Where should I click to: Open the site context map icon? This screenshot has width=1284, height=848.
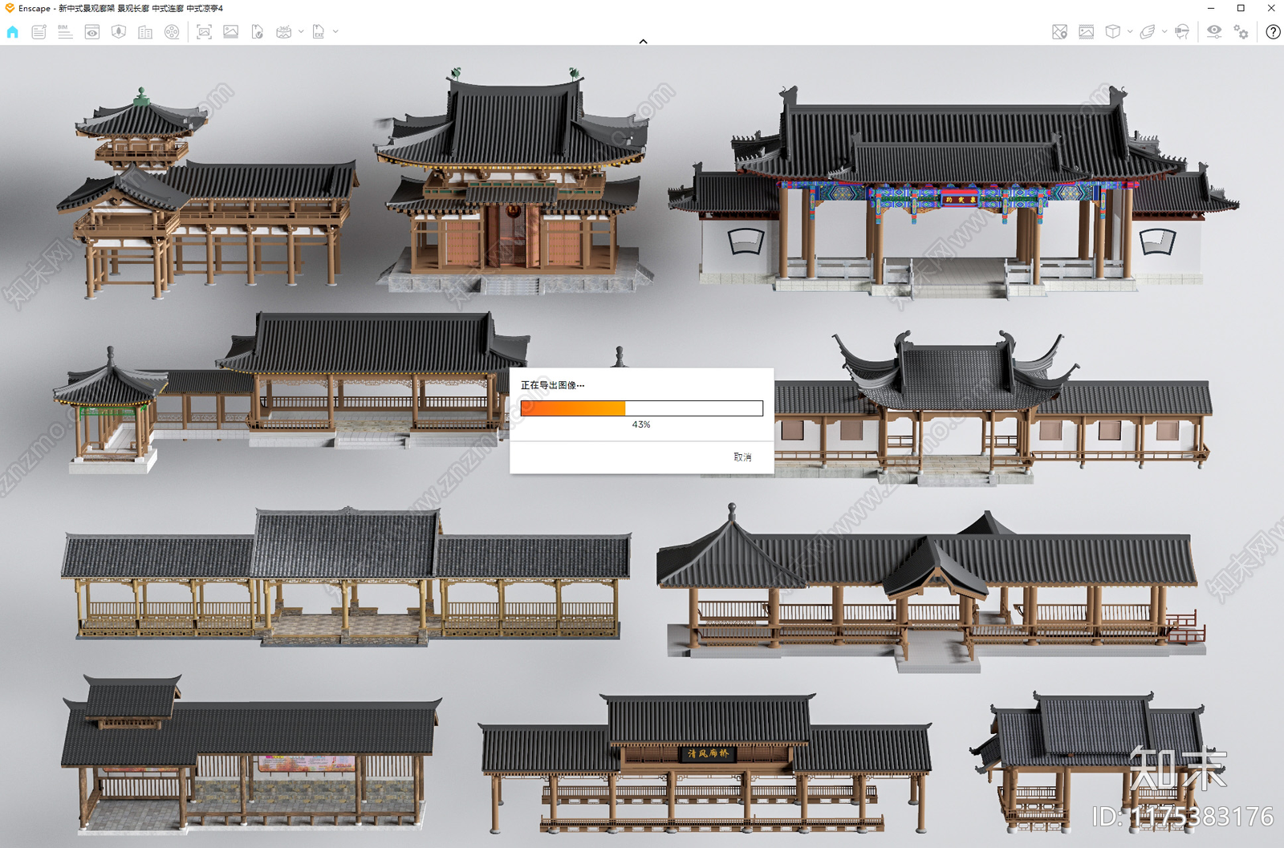(x=119, y=32)
